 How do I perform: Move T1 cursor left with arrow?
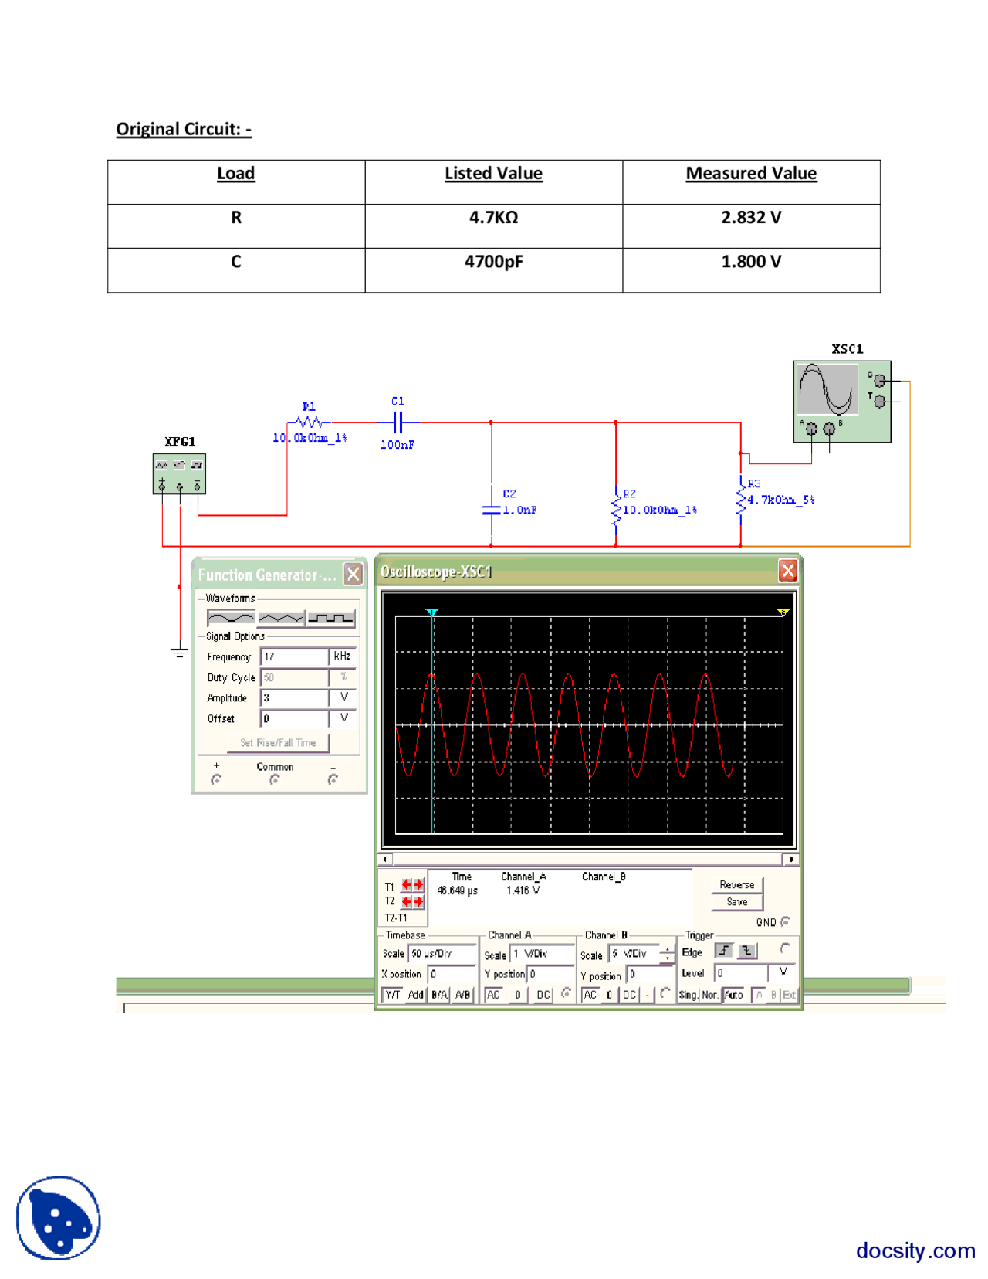(x=406, y=885)
